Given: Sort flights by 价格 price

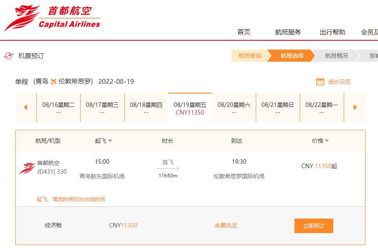Looking at the screenshot, I should 320,141.
